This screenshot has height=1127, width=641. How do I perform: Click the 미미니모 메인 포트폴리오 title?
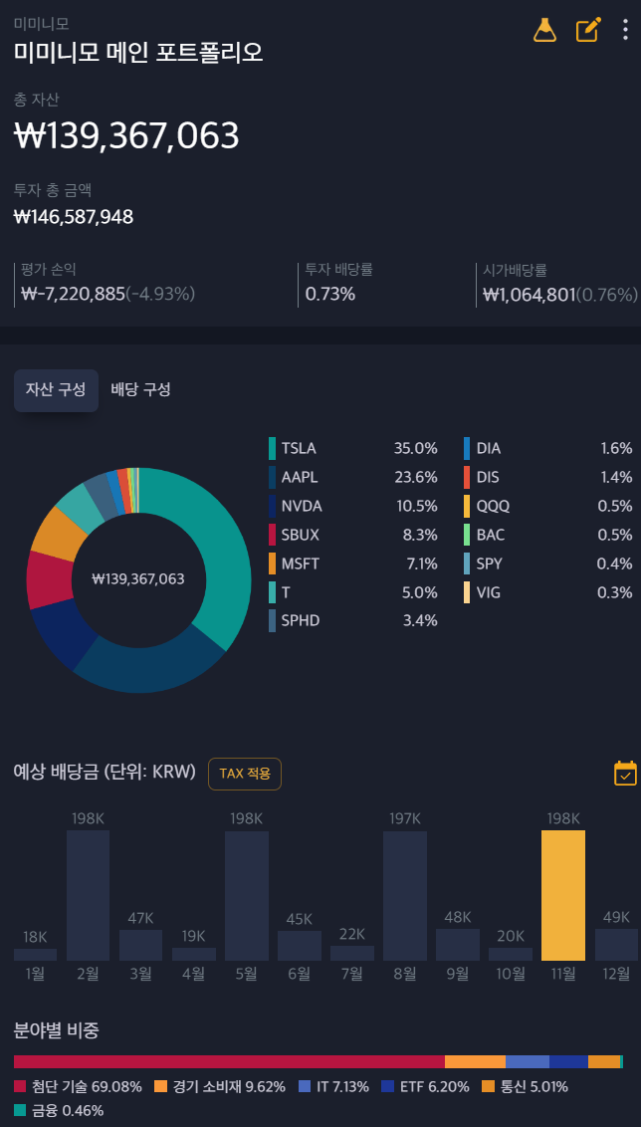coord(138,53)
